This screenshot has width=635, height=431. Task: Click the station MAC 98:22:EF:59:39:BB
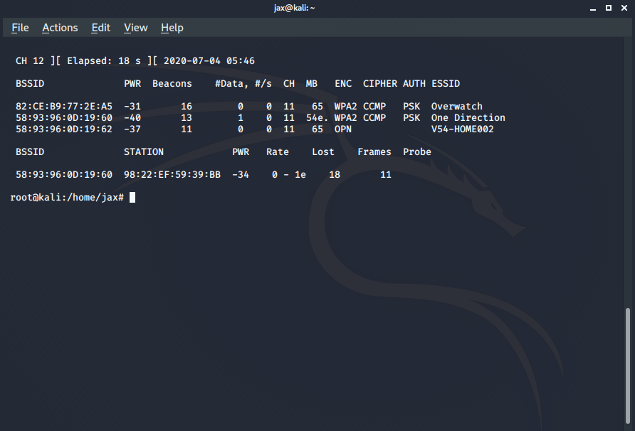tap(172, 175)
